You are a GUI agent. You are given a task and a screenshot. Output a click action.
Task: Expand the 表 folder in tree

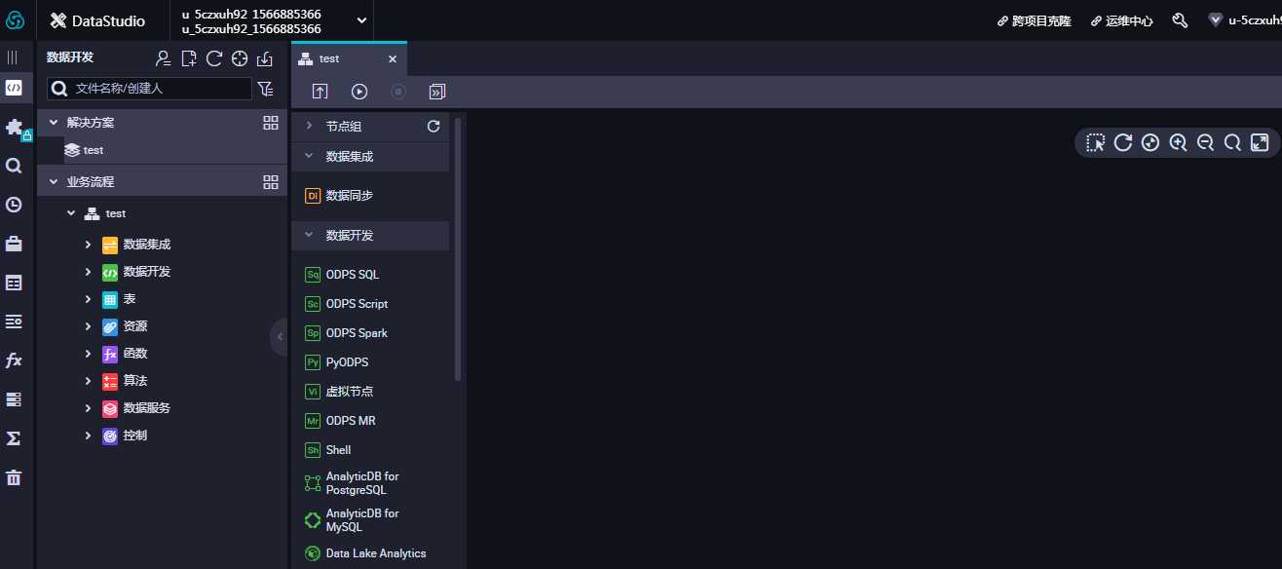[x=88, y=299]
